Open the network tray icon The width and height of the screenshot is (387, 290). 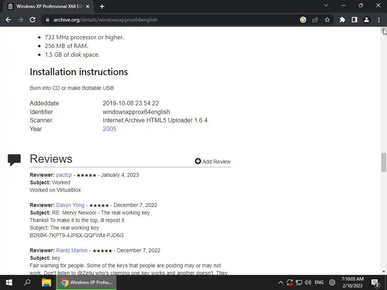(299, 282)
